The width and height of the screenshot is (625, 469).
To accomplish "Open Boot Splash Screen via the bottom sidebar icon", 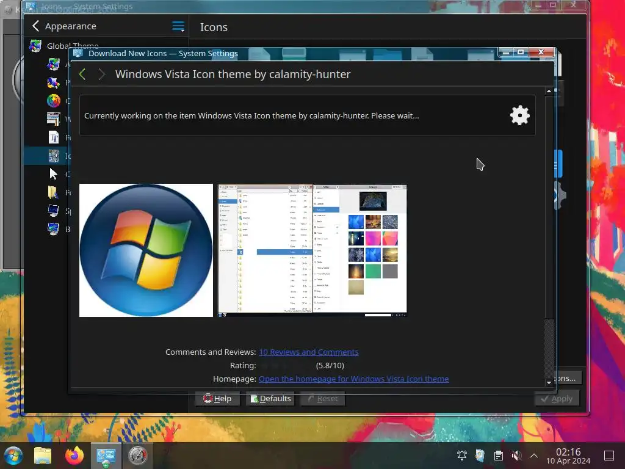I will 54,230.
